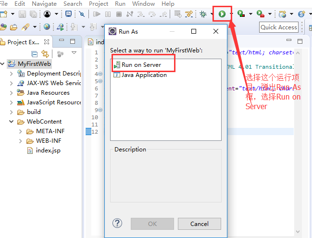The height and width of the screenshot is (238, 312).
Task: Open the Help menu
Action: [168, 3]
